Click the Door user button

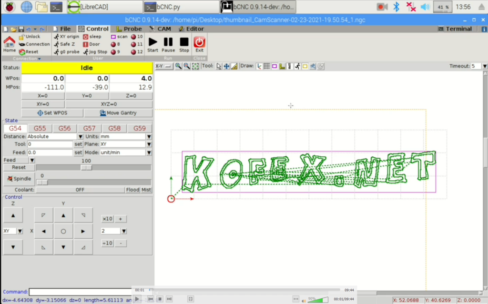click(91, 44)
